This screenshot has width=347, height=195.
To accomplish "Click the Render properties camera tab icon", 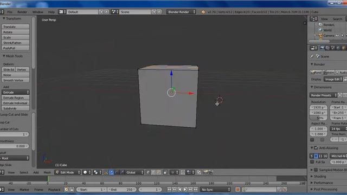I will [322, 48].
